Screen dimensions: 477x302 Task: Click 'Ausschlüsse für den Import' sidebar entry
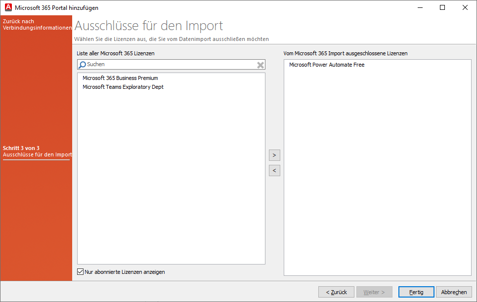[x=36, y=154]
